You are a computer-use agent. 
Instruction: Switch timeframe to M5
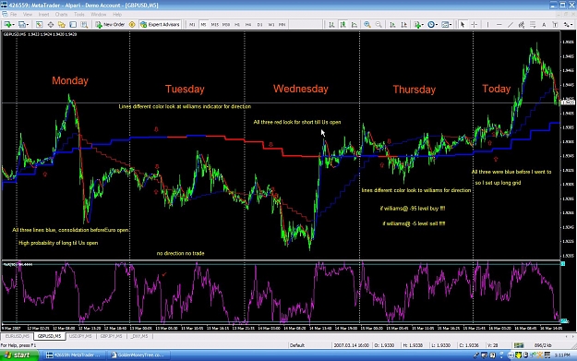click(203, 24)
